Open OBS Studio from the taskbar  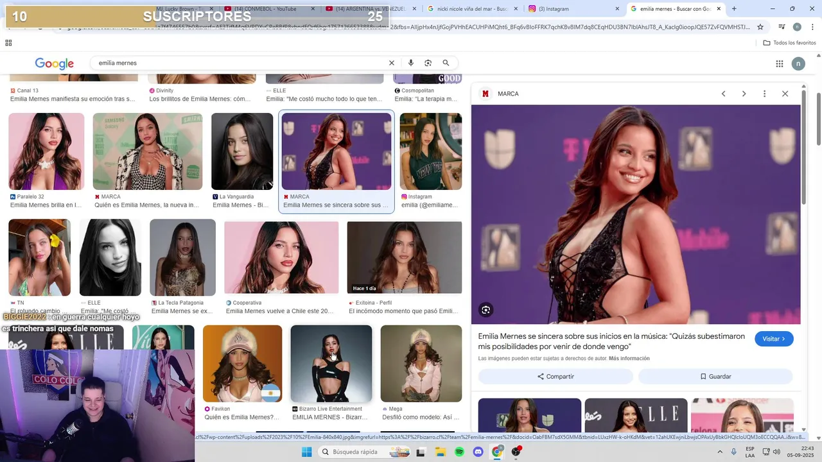point(516,452)
